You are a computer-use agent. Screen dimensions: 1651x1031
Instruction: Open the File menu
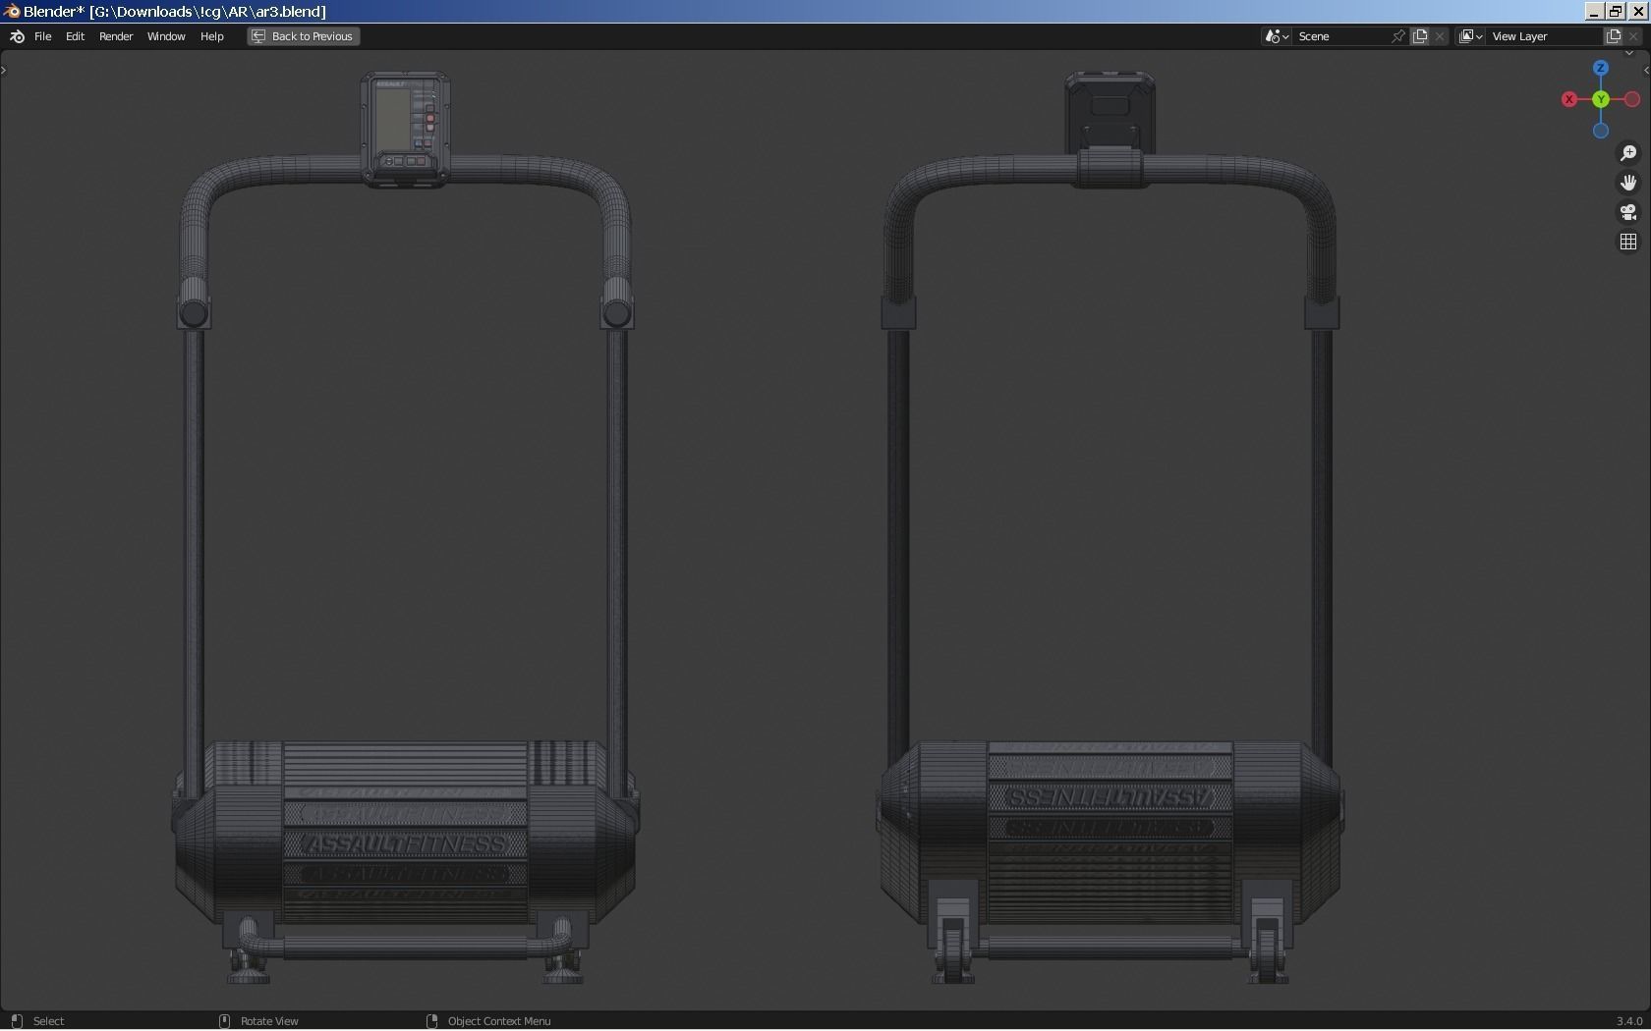(x=43, y=36)
